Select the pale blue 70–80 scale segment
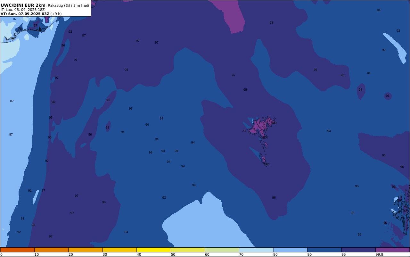This screenshot has width=410, height=257. [256, 250]
